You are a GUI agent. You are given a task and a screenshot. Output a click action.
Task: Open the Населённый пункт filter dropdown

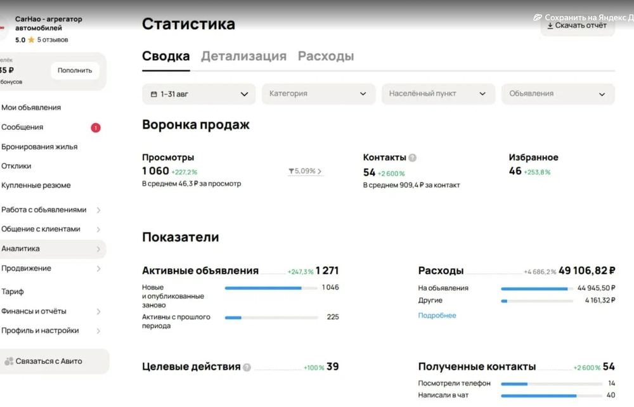[438, 94]
